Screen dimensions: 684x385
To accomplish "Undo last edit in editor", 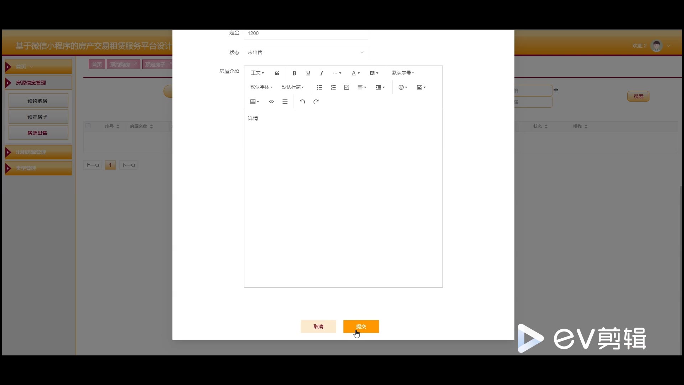I will (302, 102).
